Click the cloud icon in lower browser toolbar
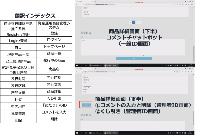 (x=186, y=71)
